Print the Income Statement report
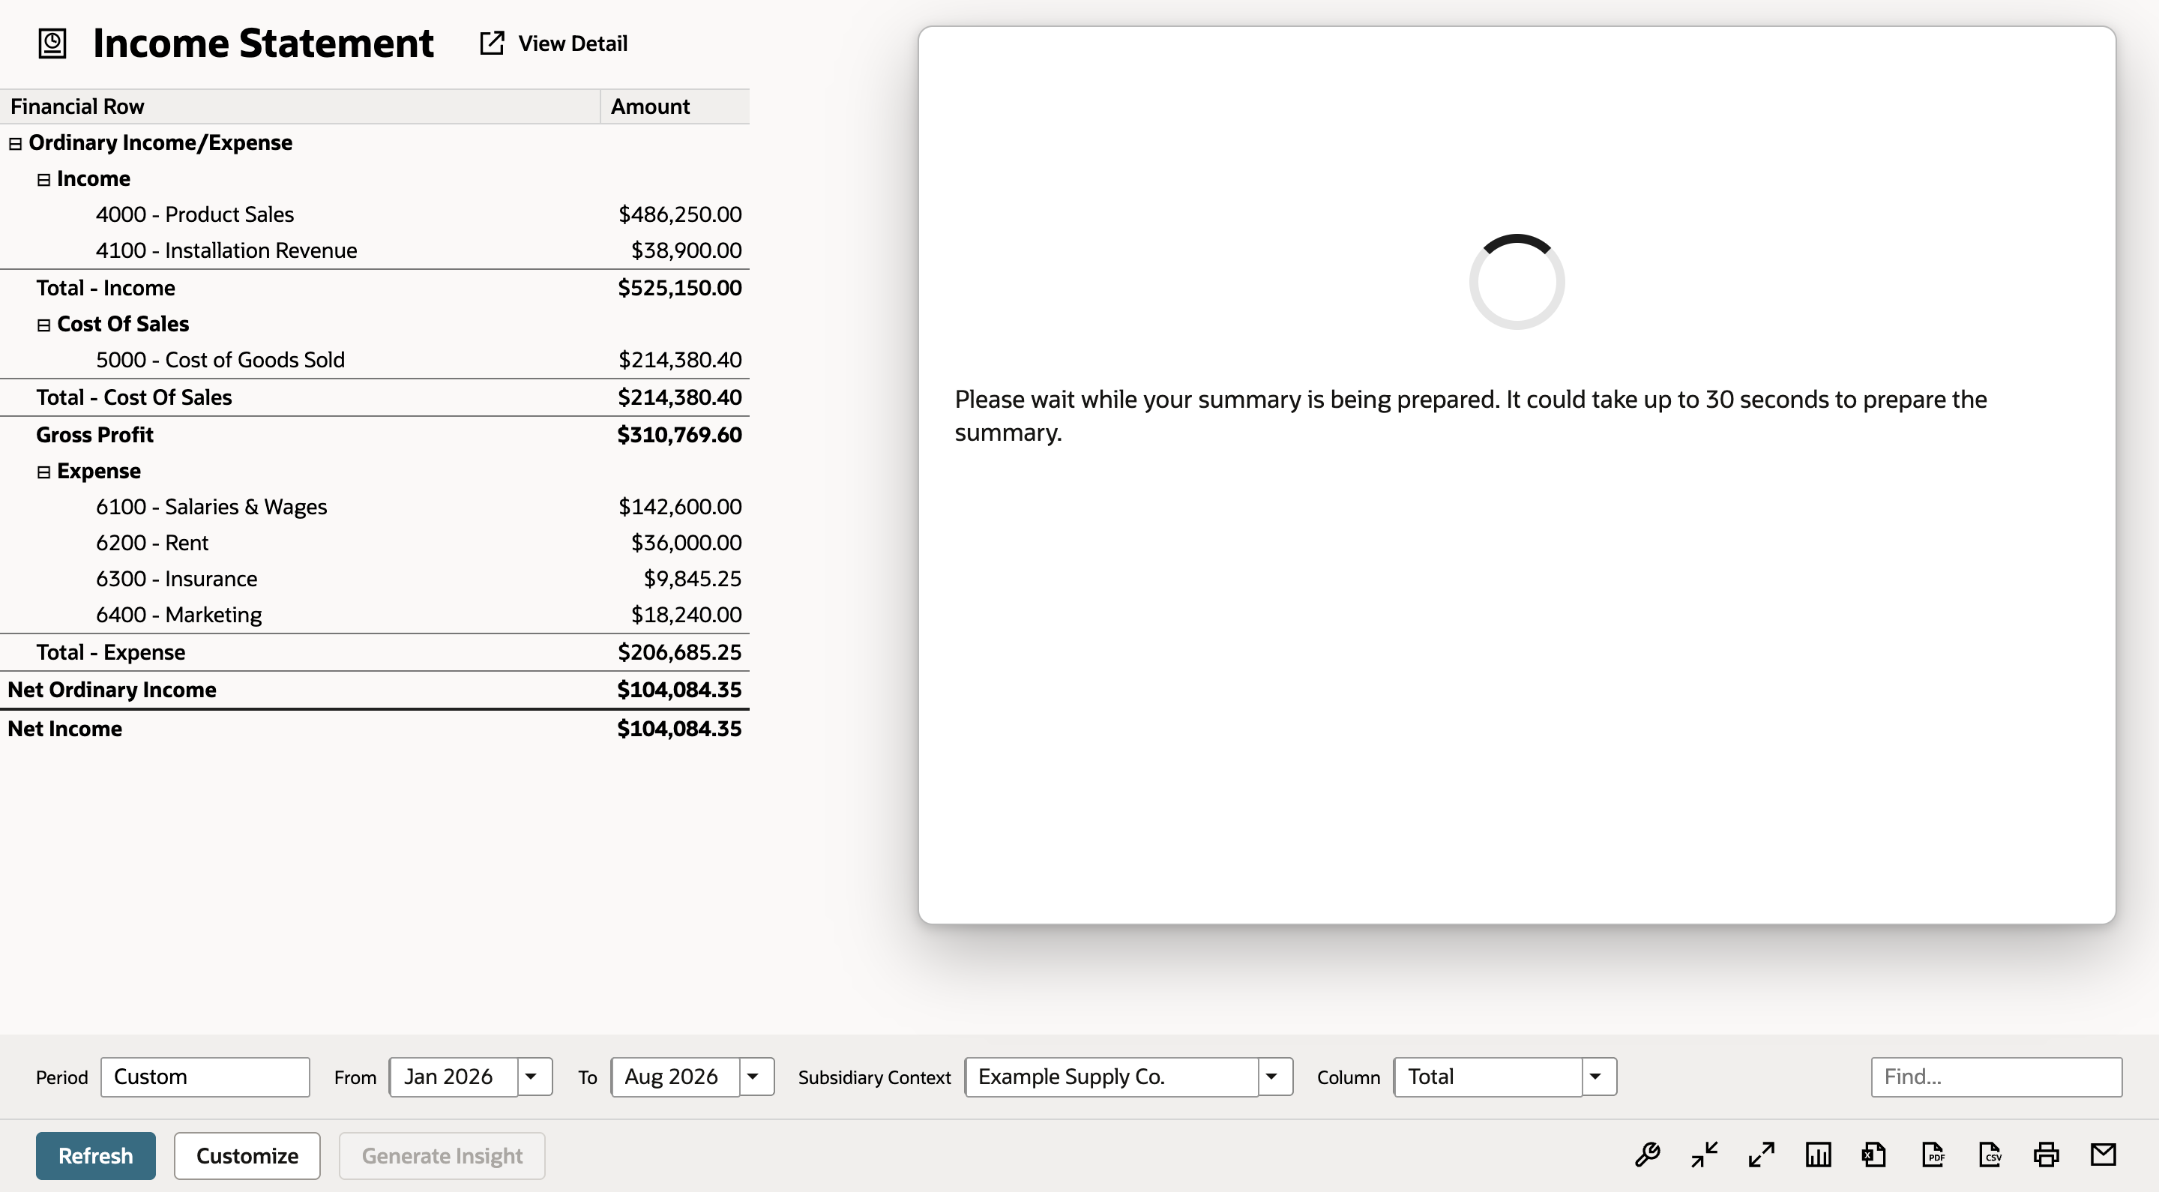The image size is (2159, 1192). (x=2046, y=1155)
